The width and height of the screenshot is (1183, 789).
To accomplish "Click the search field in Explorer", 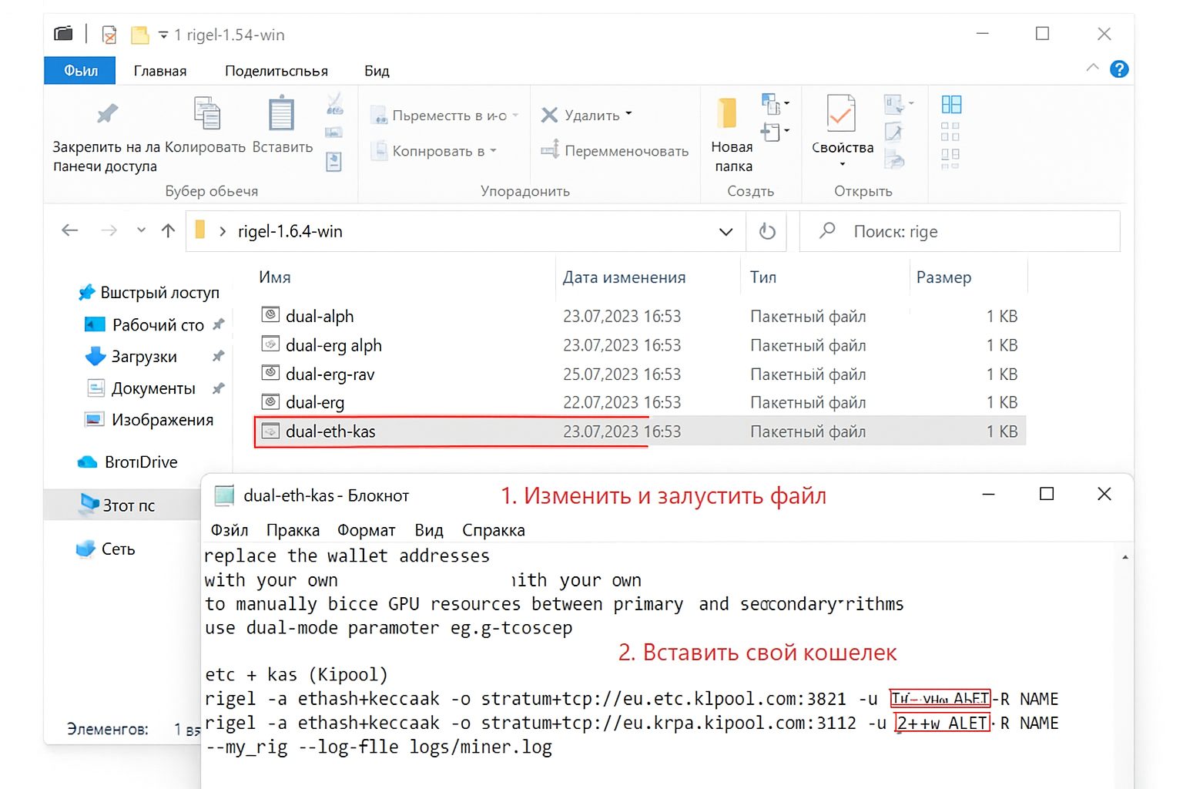I will pyautogui.click(x=970, y=231).
